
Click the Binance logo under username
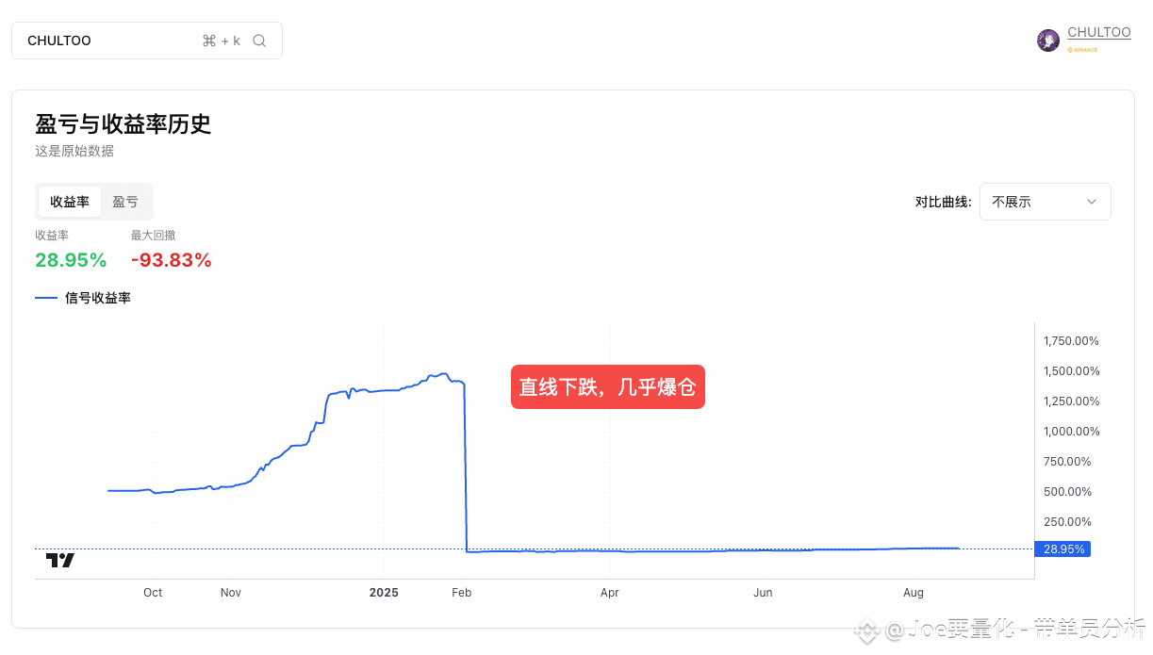(1082, 50)
